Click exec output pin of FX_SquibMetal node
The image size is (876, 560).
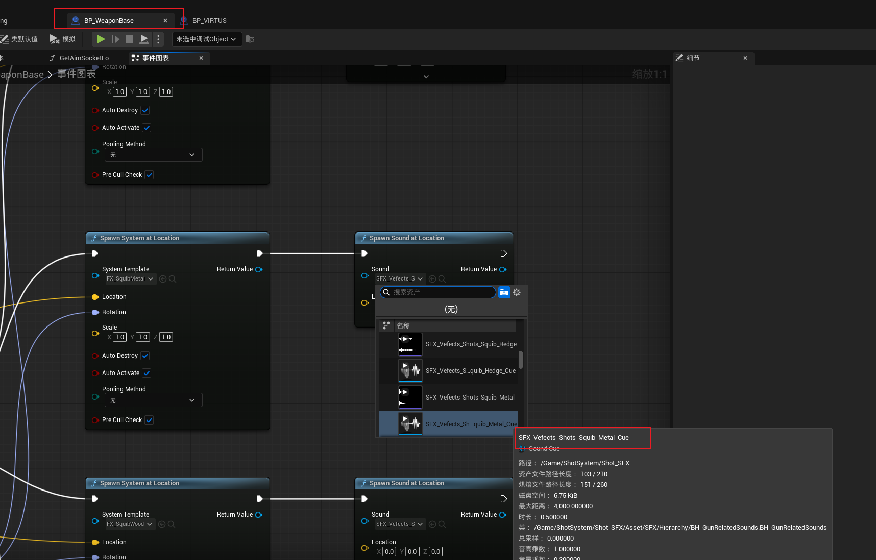(x=259, y=253)
